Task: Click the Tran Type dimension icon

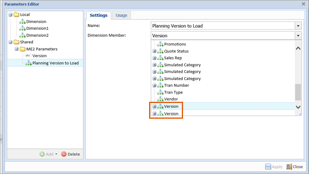Action: [x=160, y=92]
